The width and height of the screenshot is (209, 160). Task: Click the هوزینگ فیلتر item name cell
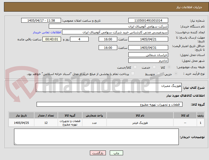(140, 123)
